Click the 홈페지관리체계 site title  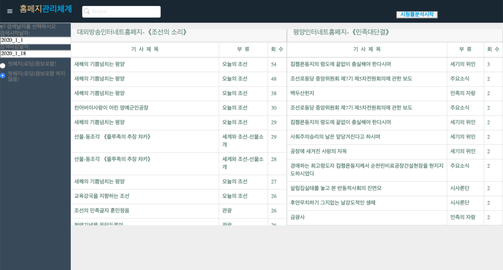tap(45, 9)
